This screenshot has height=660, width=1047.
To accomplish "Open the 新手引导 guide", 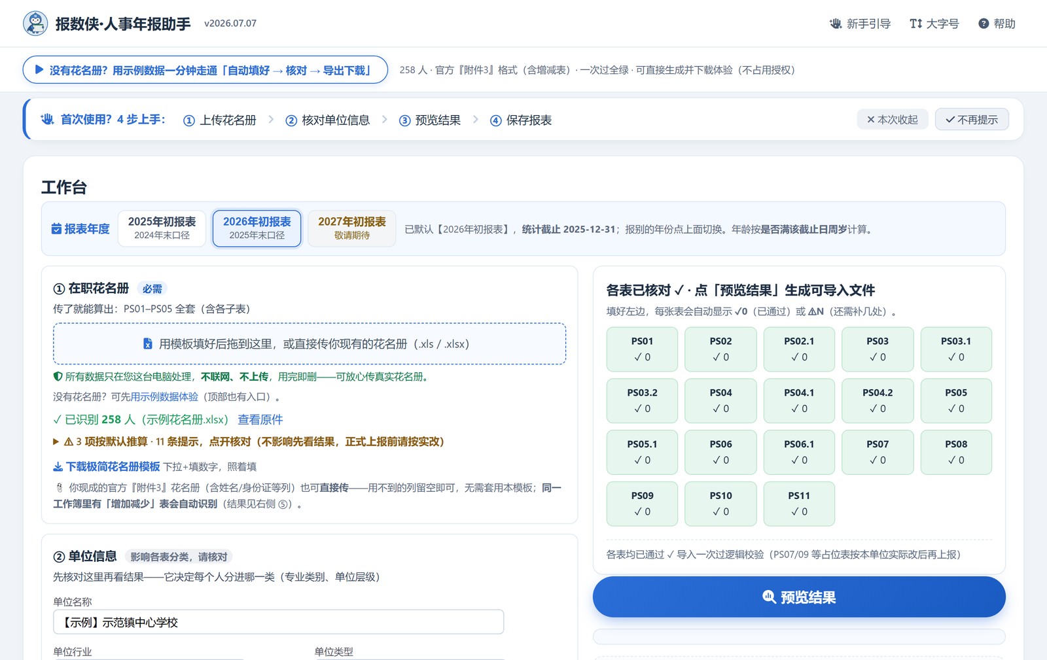I will click(860, 24).
